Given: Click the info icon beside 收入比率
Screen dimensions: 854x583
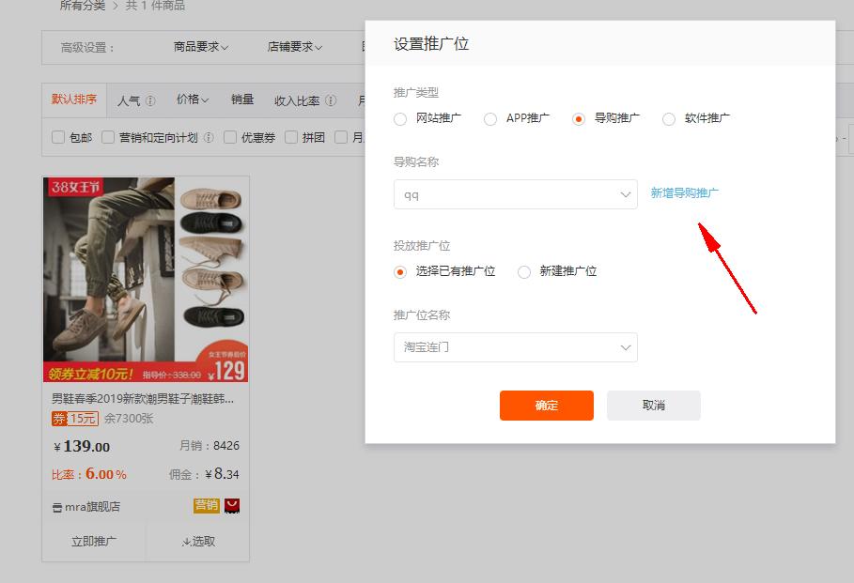Looking at the screenshot, I should [x=330, y=101].
